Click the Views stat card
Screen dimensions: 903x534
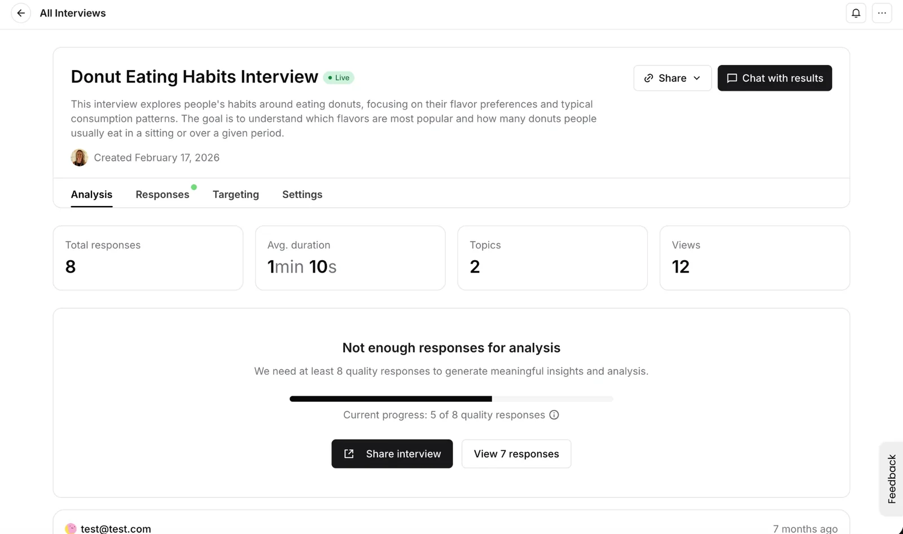755,258
